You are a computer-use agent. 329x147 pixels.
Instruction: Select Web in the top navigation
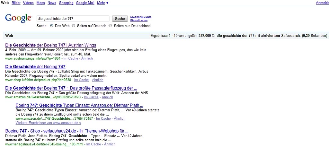pyautogui.click(x=5, y=3)
